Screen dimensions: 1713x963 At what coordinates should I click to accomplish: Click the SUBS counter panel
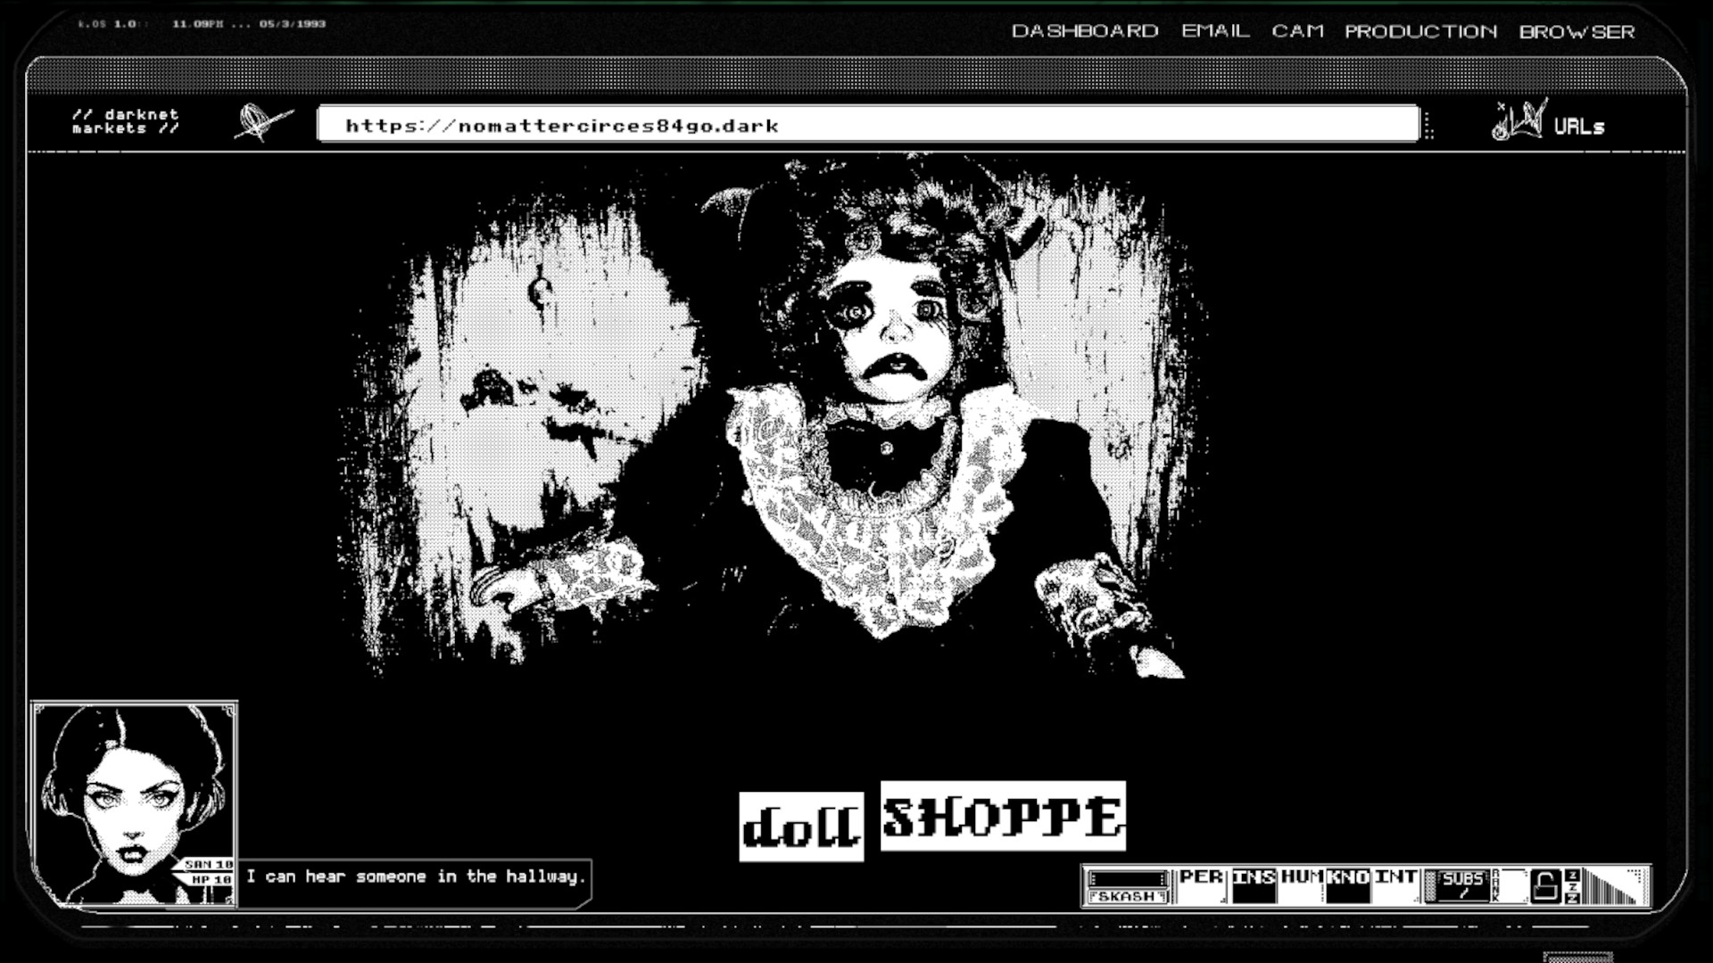click(1460, 886)
